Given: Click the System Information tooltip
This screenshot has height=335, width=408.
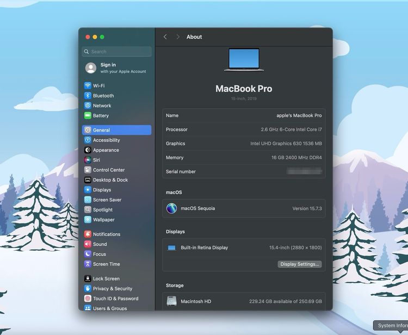Looking at the screenshot, I should [x=391, y=326].
